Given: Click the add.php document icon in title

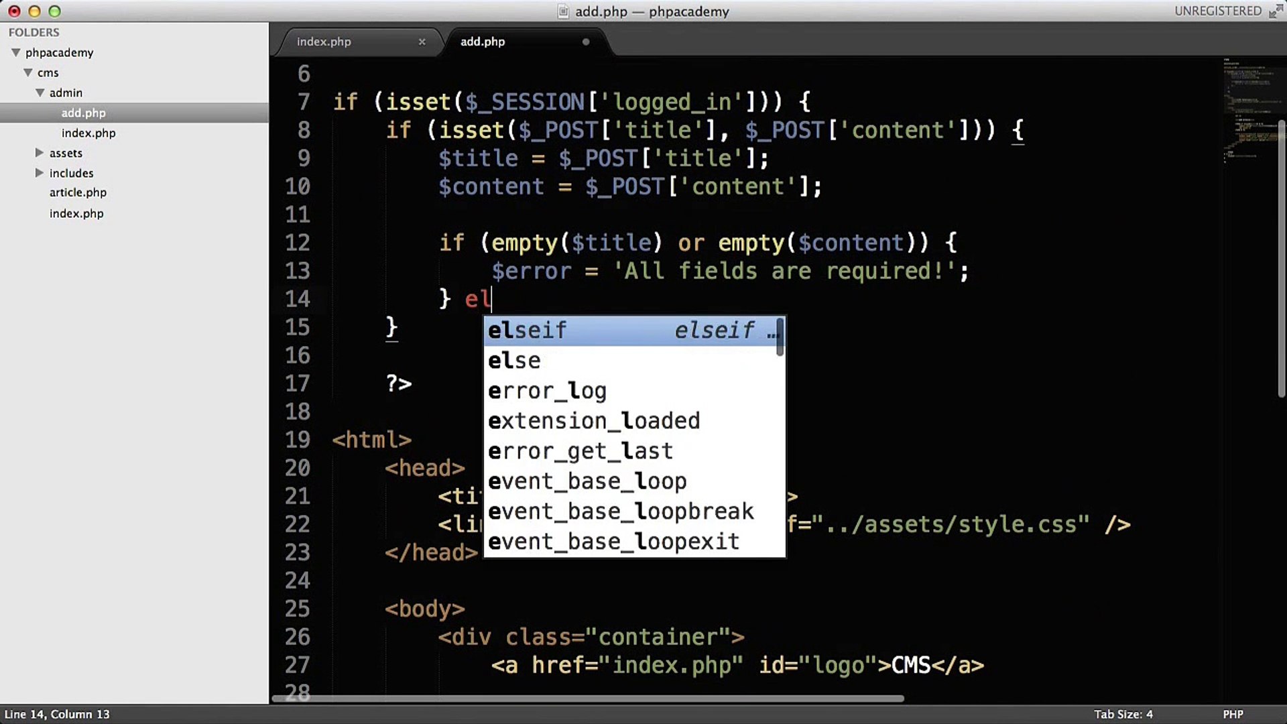Looking at the screenshot, I should click(x=564, y=11).
